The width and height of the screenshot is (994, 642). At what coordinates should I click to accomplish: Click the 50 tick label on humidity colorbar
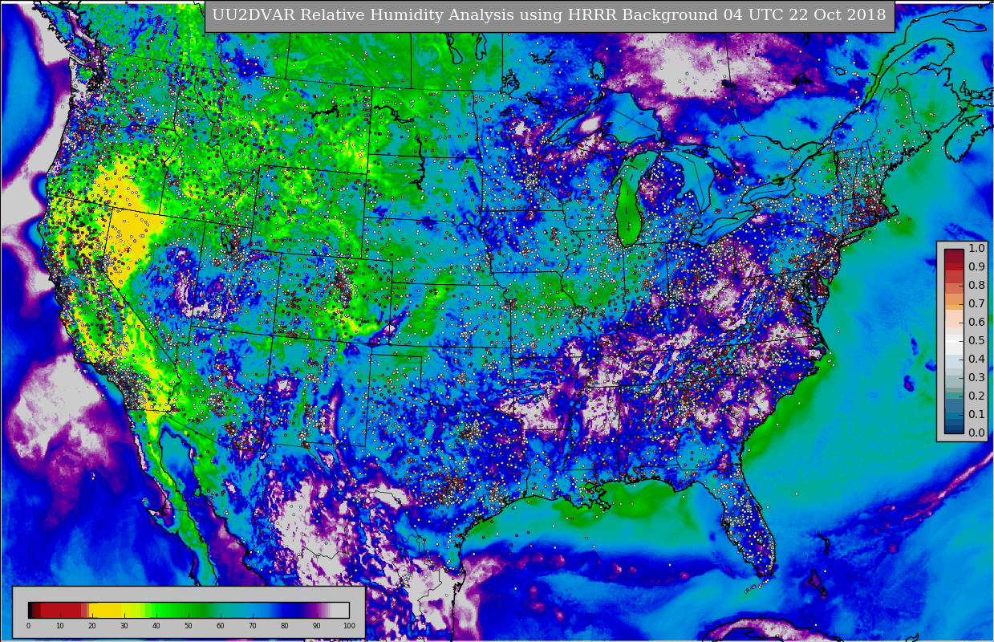pos(189,626)
